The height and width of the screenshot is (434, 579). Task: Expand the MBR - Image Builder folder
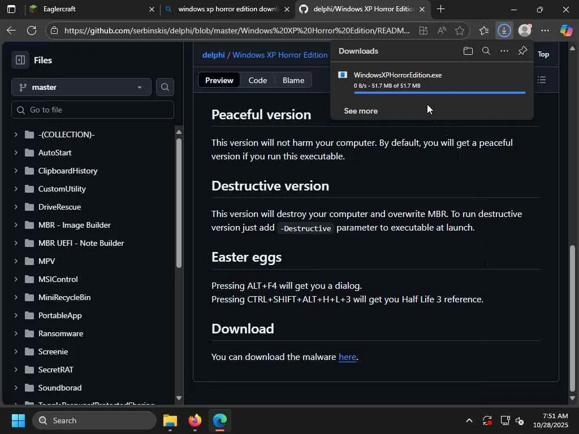[16, 225]
